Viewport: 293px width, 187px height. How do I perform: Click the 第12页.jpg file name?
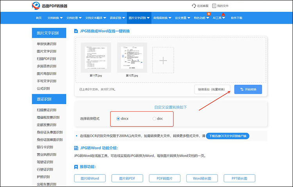coord(132,76)
